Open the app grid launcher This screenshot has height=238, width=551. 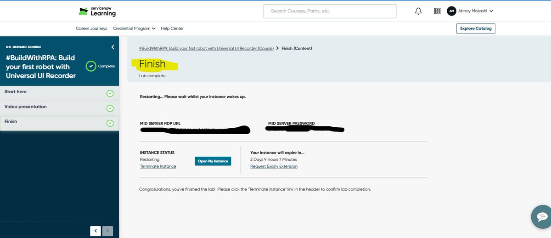pos(437,11)
